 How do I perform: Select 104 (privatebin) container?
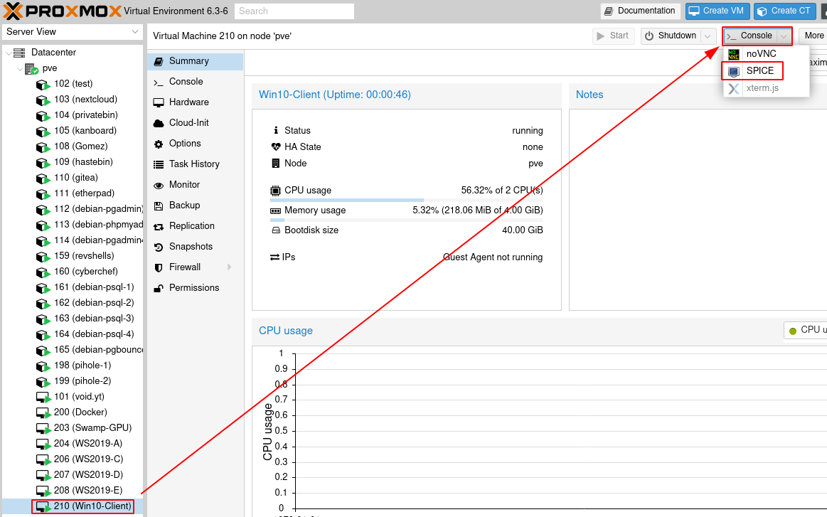click(x=73, y=115)
